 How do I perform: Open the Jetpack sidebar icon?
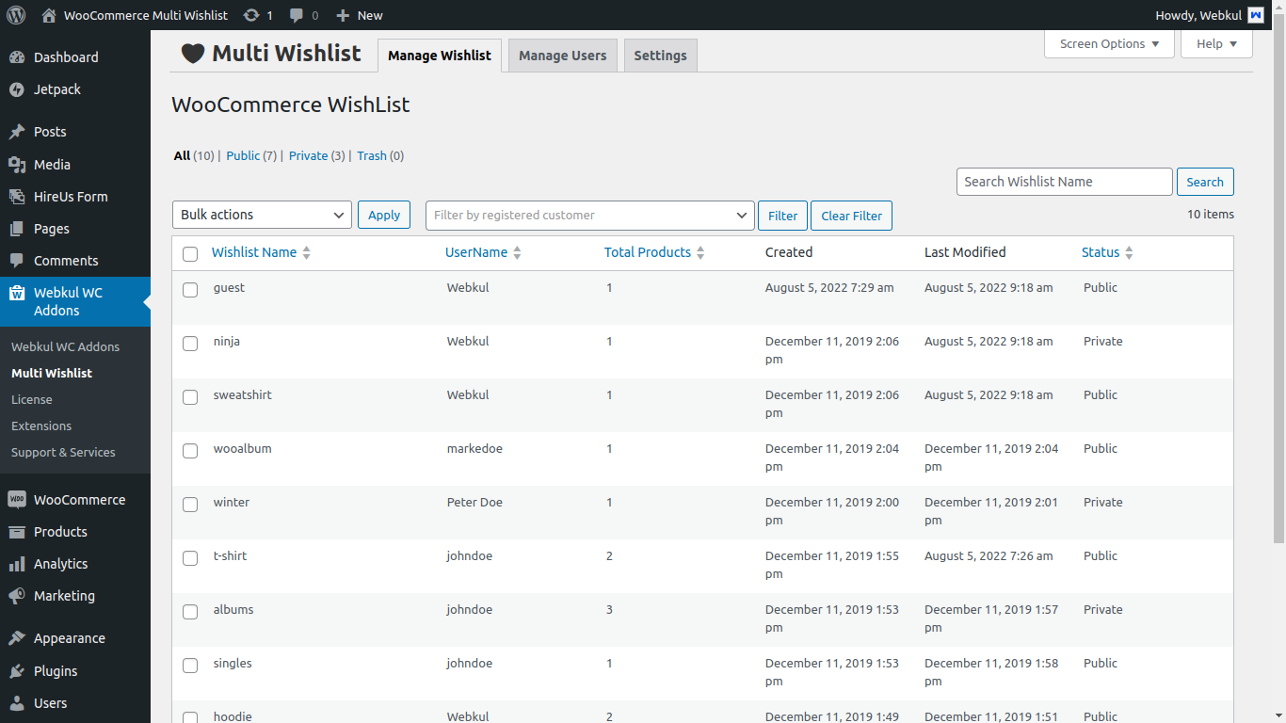pyautogui.click(x=17, y=89)
